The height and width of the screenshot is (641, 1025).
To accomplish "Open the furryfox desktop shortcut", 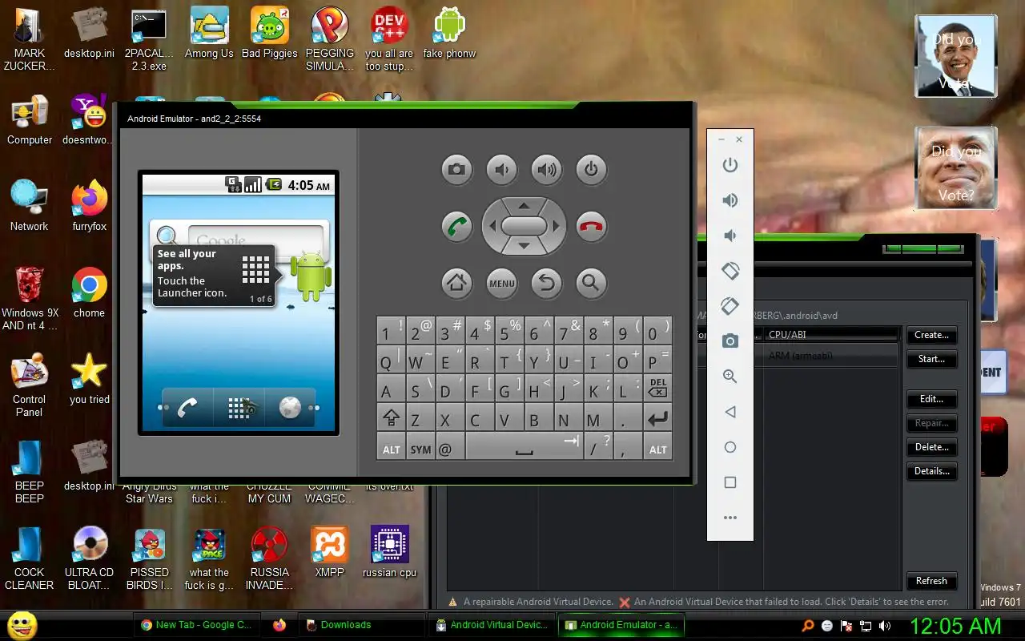I will (89, 206).
